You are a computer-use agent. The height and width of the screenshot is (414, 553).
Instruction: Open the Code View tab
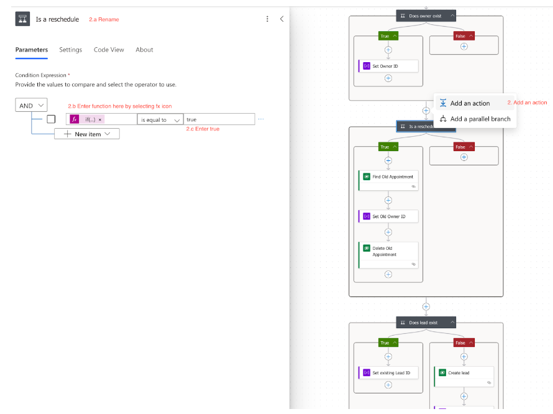coord(109,50)
